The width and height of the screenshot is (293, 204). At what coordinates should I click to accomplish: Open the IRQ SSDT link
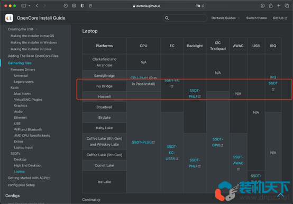click(273, 83)
